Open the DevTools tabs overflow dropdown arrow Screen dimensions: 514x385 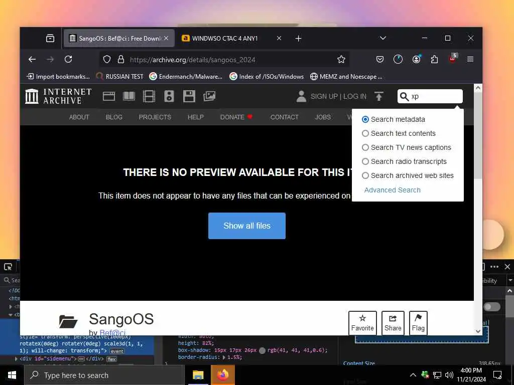pos(510,281)
